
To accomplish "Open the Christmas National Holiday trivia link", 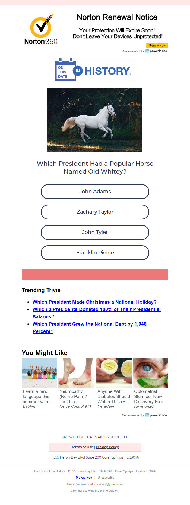I will tap(94, 302).
